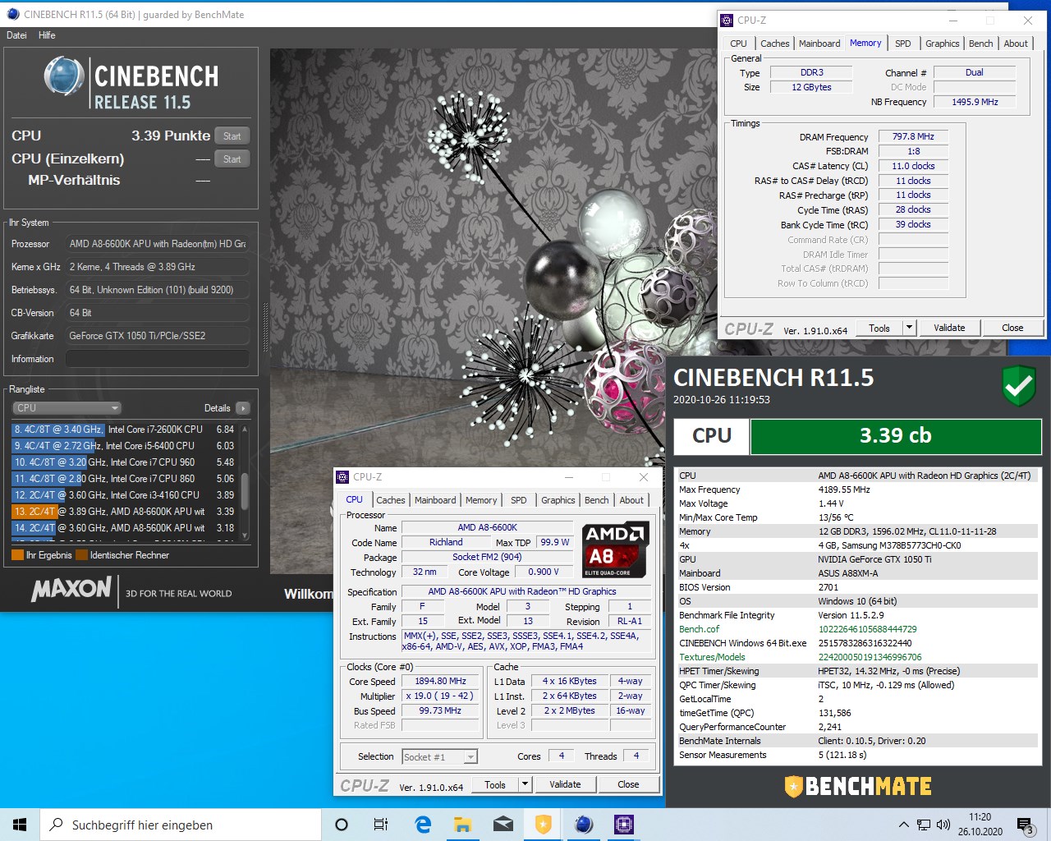The image size is (1051, 841).
Task: Click the Cinebench sphere logo icon
Action: coord(64,76)
